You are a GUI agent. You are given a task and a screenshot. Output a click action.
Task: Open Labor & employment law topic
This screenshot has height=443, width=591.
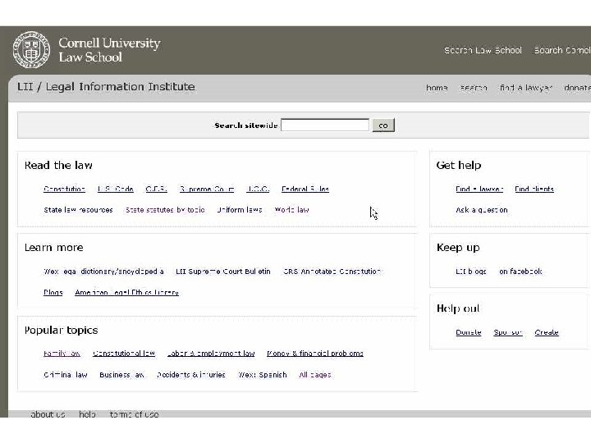[x=211, y=354]
